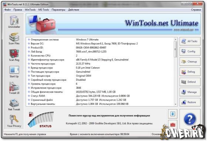Select the Серийный номер процессора row
This screenshot has width=207, height=141.
click(100, 80)
